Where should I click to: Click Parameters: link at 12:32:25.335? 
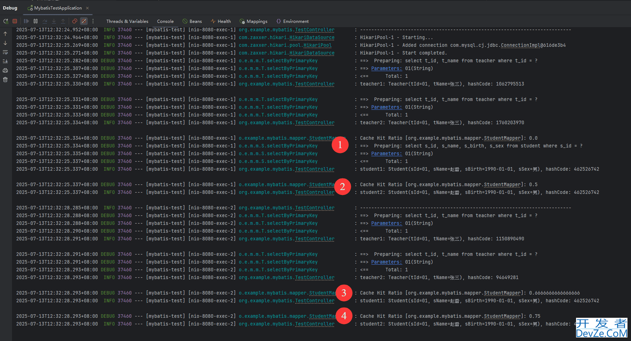coord(386,154)
